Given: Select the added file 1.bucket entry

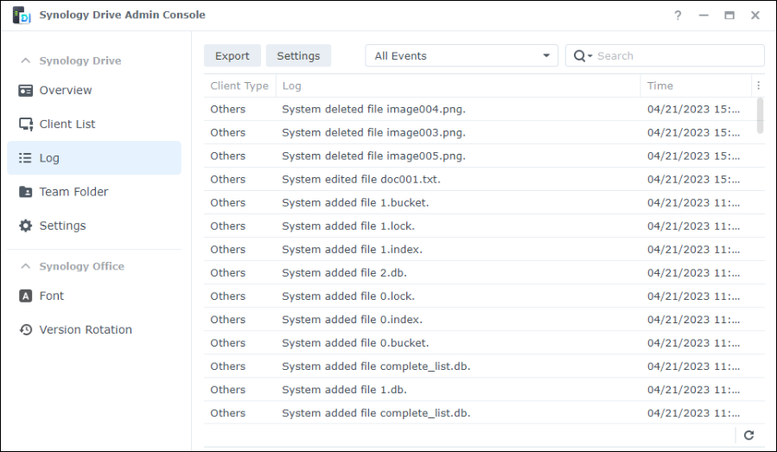Looking at the screenshot, I should tap(484, 202).
